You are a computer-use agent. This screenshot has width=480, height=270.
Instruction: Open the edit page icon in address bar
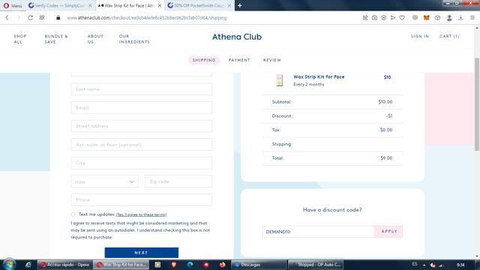click(x=365, y=18)
